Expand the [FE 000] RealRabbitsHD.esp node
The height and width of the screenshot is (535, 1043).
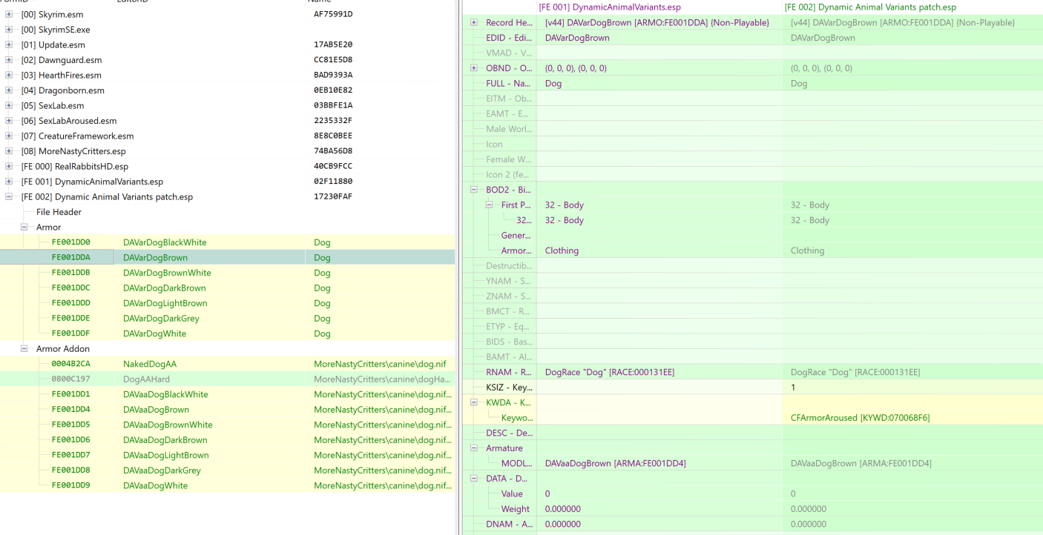(9, 166)
